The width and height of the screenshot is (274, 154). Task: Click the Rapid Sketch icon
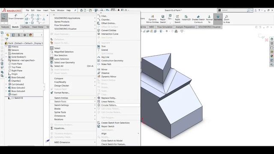coord(177,19)
